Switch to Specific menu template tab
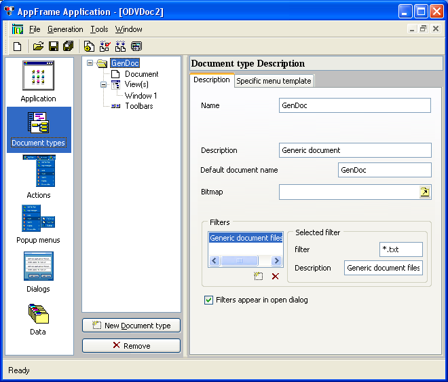 274,81
